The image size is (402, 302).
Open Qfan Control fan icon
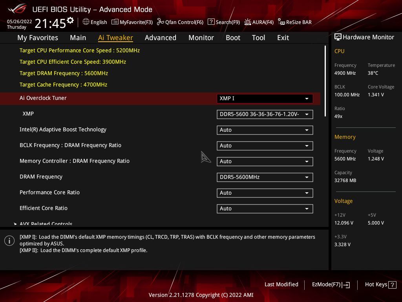coord(160,22)
